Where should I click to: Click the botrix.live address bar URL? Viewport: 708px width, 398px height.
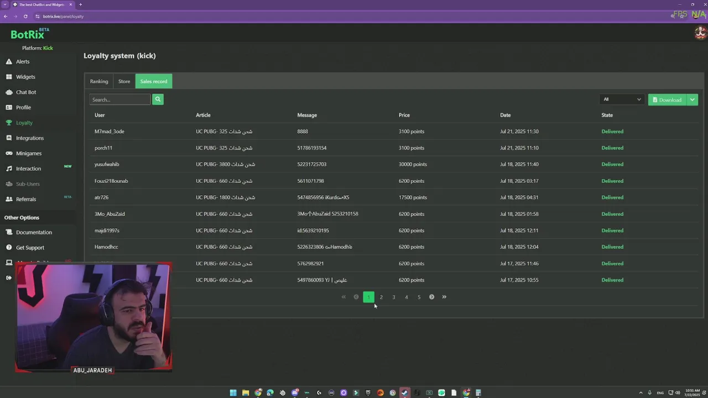coord(63,16)
